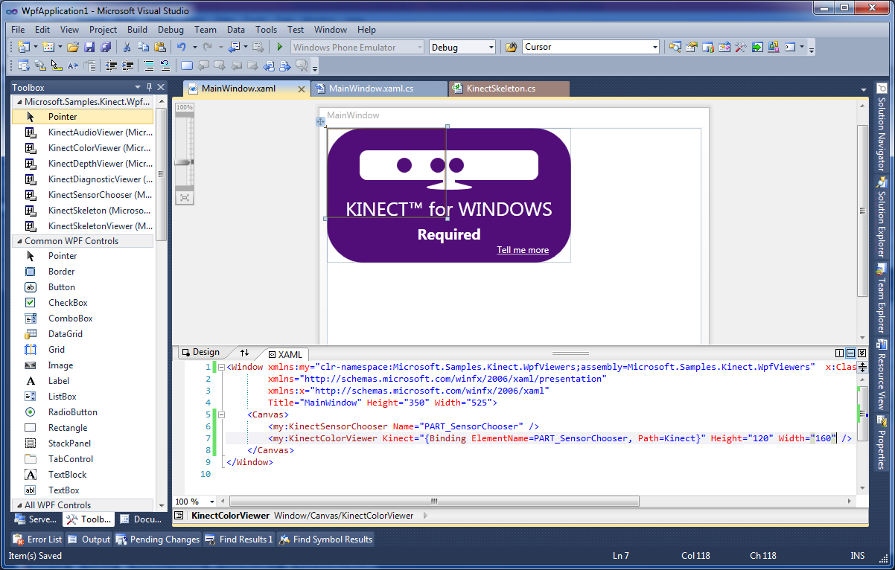Collapse the Common WPF Controls group
895x570 pixels.
click(x=18, y=241)
